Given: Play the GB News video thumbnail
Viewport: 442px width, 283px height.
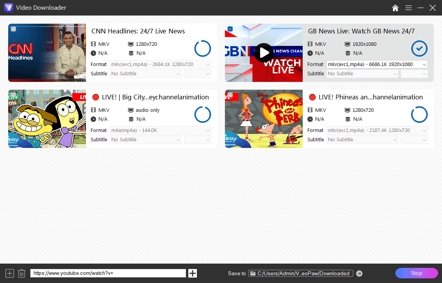Looking at the screenshot, I should [264, 53].
